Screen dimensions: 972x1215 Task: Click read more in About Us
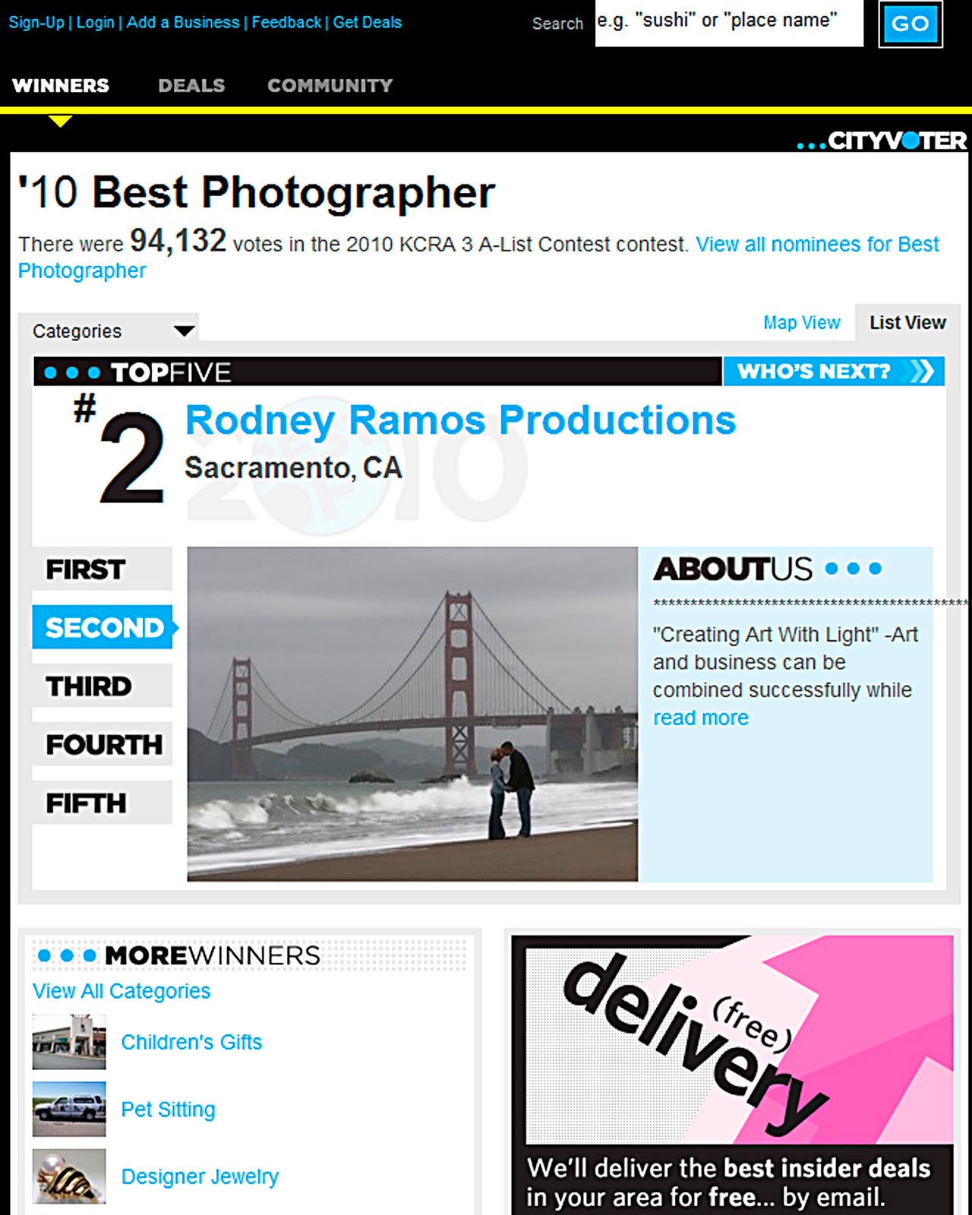(701, 718)
